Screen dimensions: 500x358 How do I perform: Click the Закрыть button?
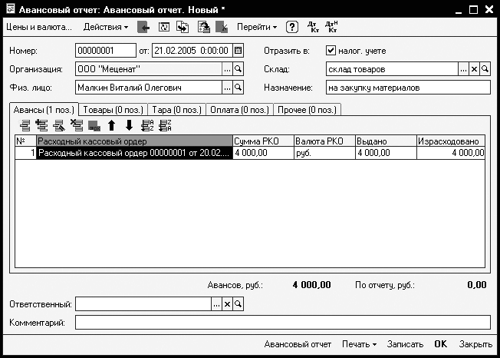pyautogui.click(x=475, y=344)
